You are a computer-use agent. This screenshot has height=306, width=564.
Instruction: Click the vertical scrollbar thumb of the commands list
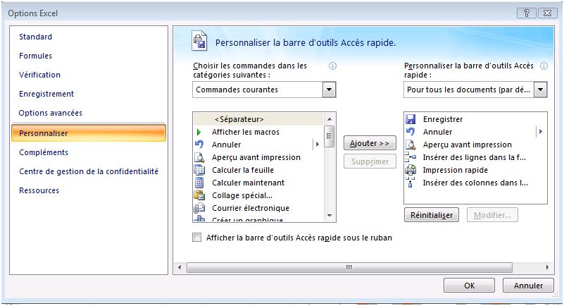[x=329, y=136]
